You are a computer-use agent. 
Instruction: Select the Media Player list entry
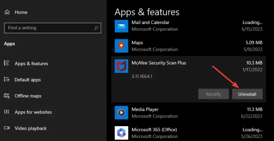189,113
